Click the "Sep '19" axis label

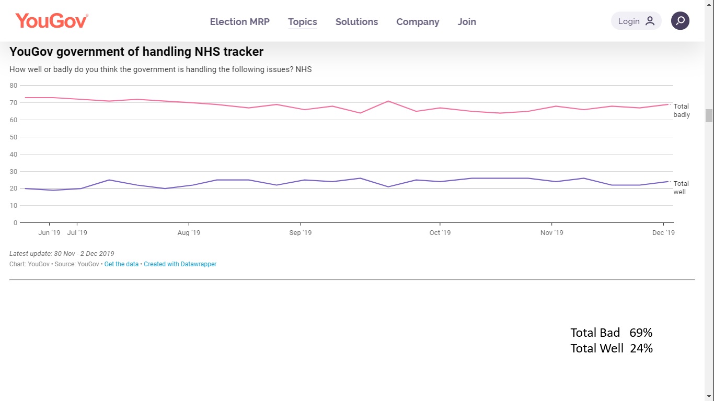pyautogui.click(x=301, y=233)
